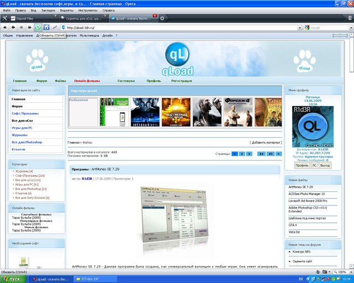Click the right paw qLoad logo
The image size is (354, 283).
pos(305,61)
